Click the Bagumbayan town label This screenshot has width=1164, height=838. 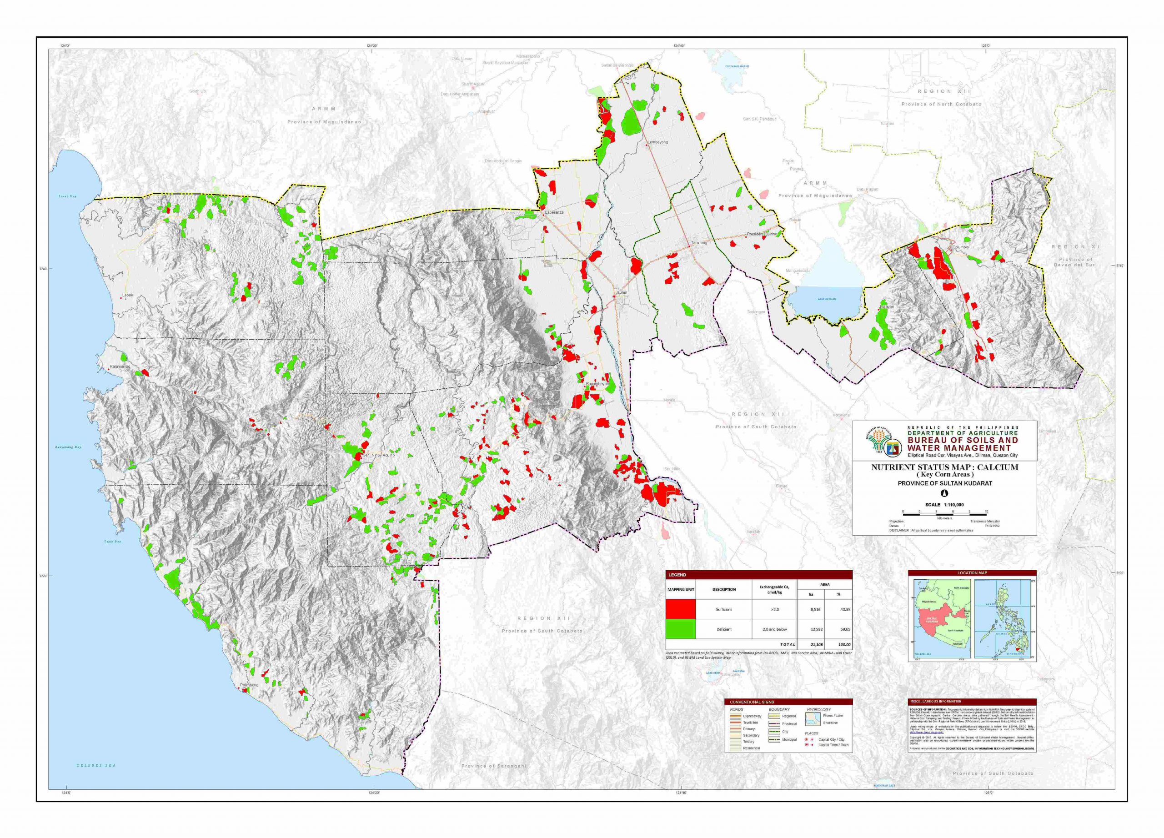(x=597, y=383)
